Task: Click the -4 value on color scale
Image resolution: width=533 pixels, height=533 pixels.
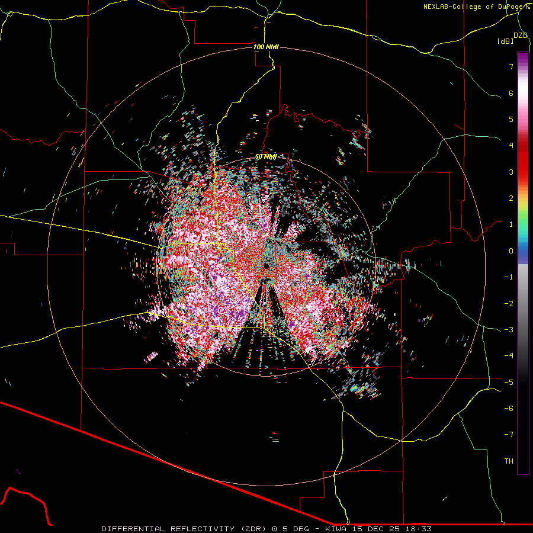Action: tap(509, 356)
